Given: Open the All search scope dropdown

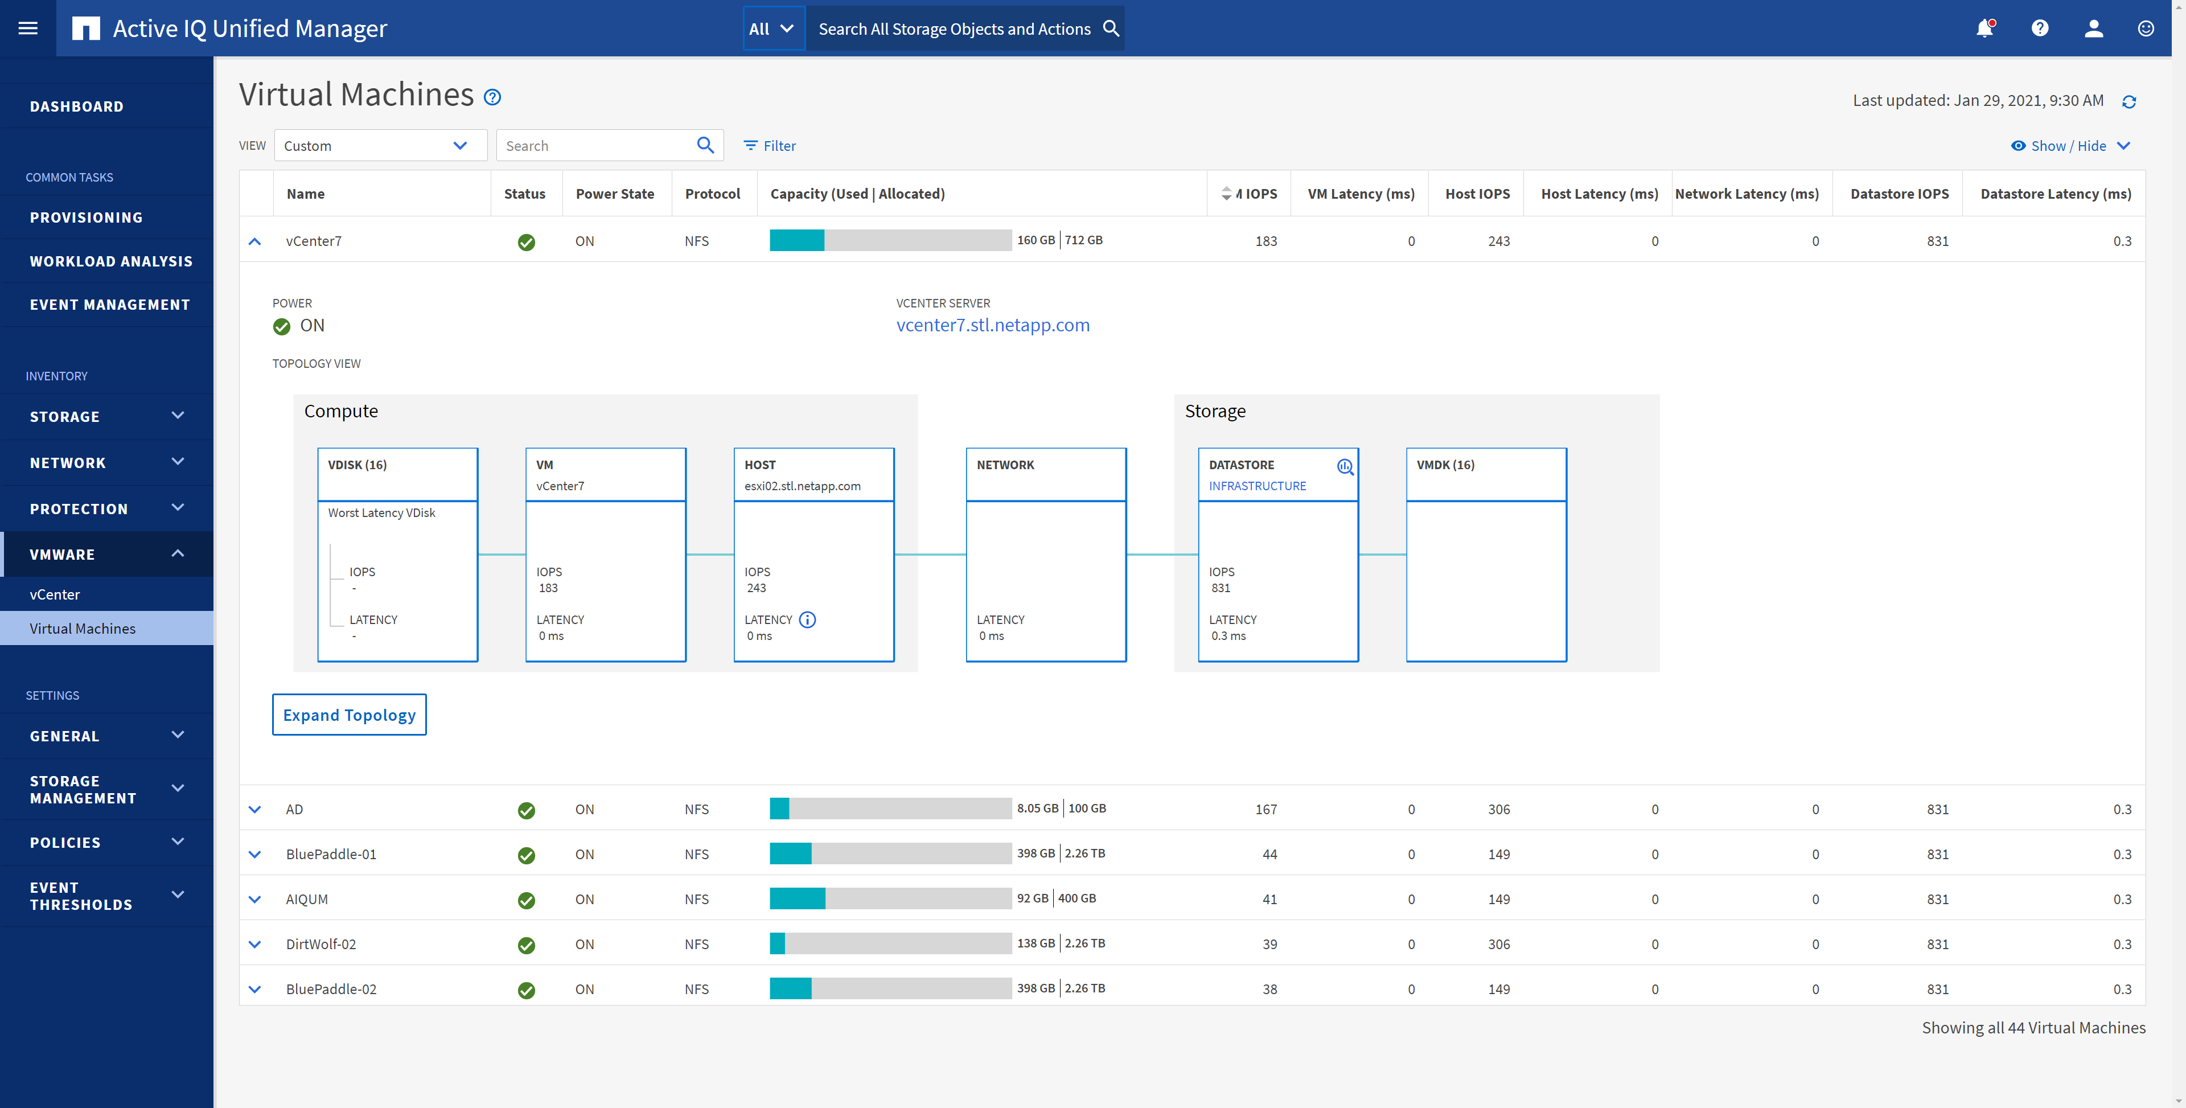Looking at the screenshot, I should point(773,29).
